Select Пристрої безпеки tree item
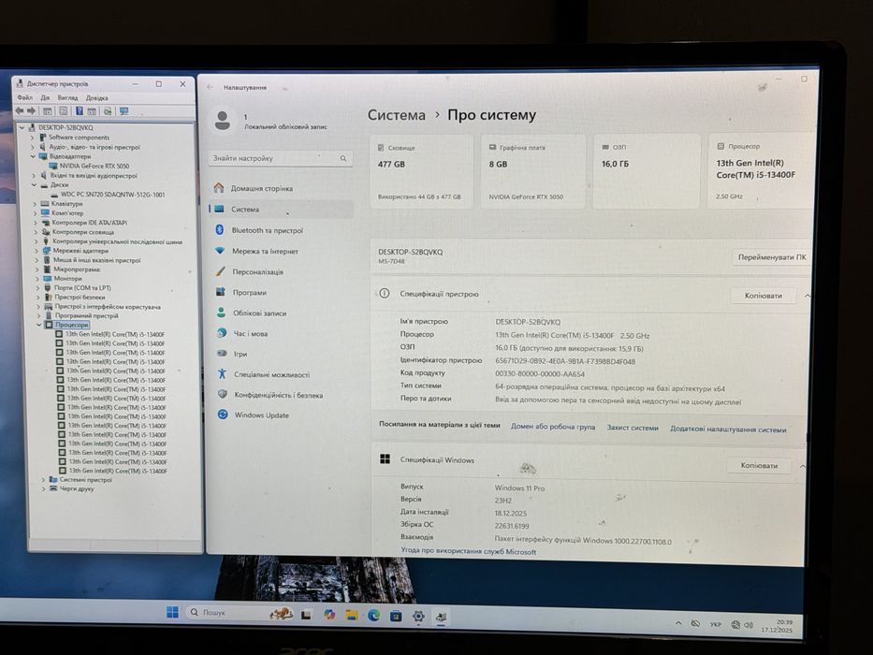This screenshot has width=873, height=655. point(79,298)
